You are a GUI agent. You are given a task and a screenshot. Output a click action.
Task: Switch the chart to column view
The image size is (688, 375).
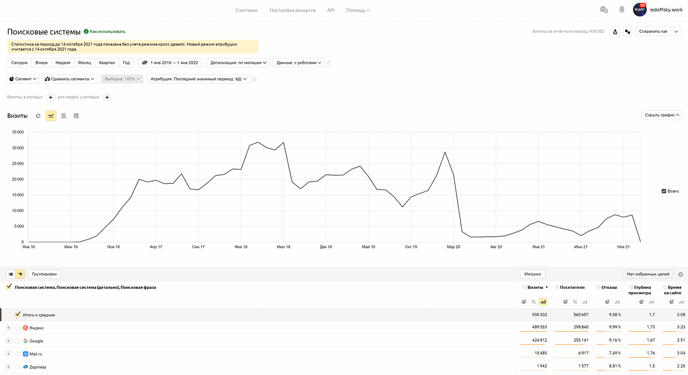(76, 116)
